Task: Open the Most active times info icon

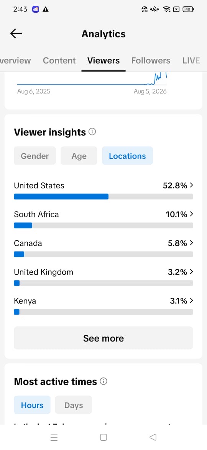Action: click(x=103, y=381)
